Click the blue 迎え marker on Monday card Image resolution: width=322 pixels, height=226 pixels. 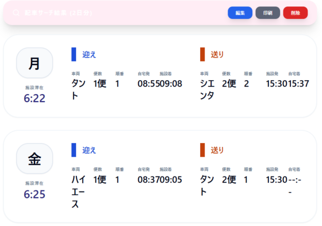click(74, 54)
